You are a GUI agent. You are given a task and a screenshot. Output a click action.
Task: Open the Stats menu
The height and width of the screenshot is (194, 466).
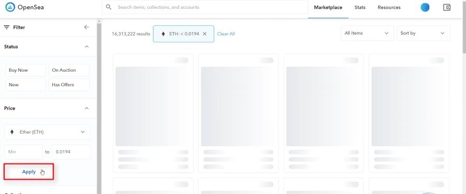click(360, 7)
